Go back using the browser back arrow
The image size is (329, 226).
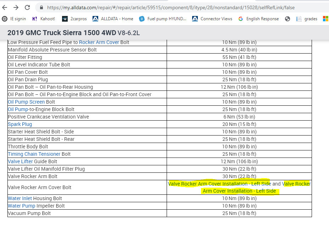click(5, 7)
